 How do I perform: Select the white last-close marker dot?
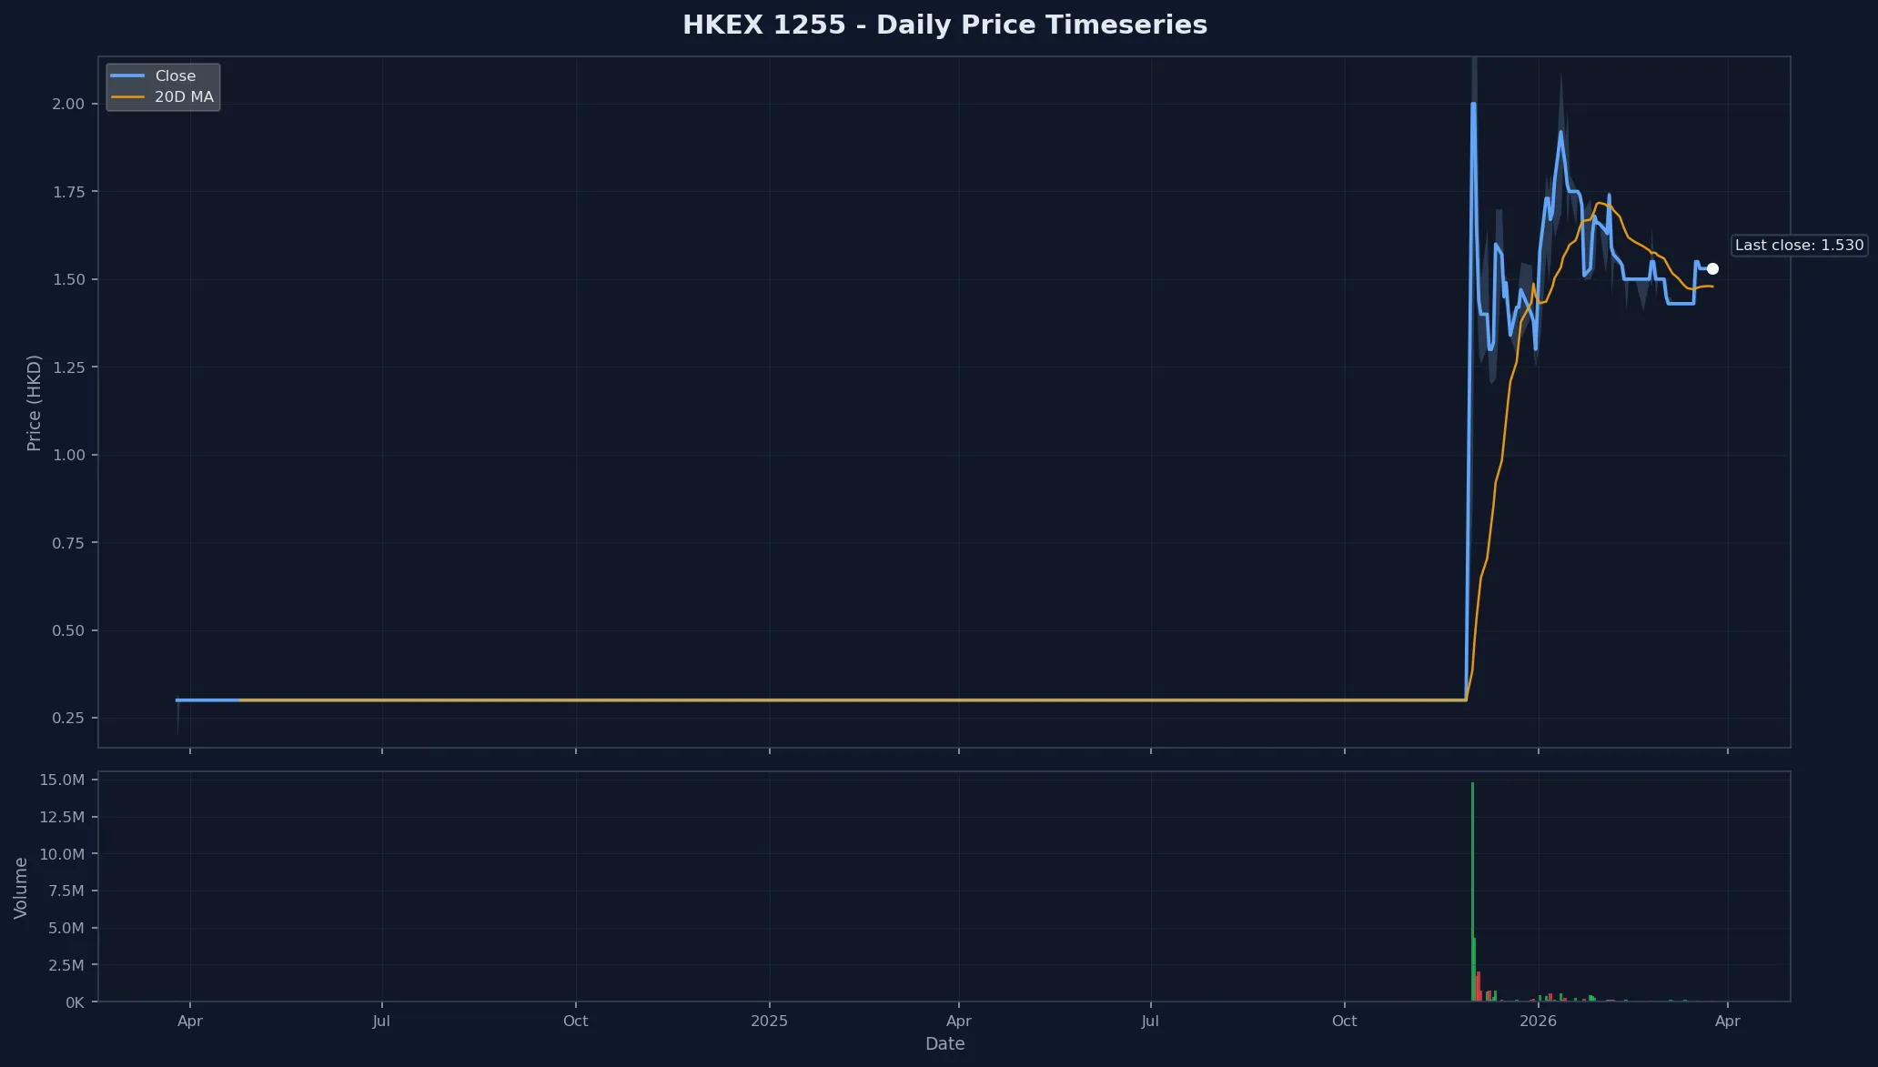click(1713, 268)
